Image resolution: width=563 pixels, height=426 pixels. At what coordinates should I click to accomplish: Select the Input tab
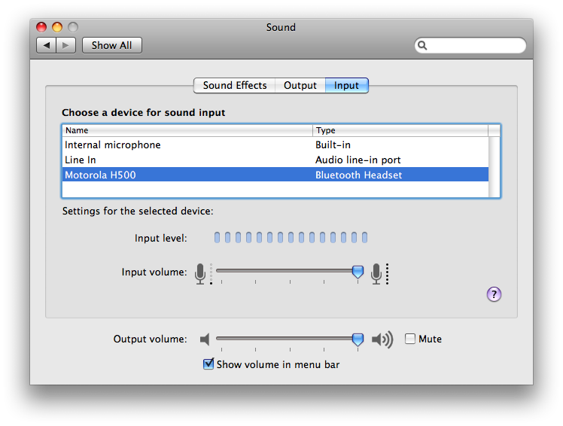click(x=346, y=85)
